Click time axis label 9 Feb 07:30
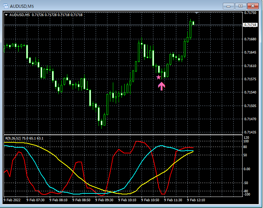The height and width of the screenshot is (208, 263). coord(35,200)
